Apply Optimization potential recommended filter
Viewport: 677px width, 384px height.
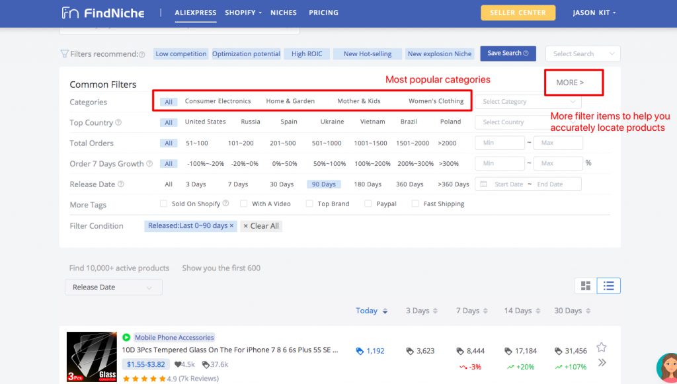point(246,54)
